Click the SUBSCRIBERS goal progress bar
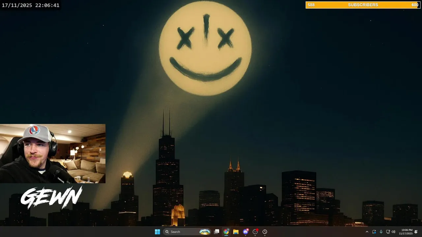422x237 pixels. tap(363, 5)
